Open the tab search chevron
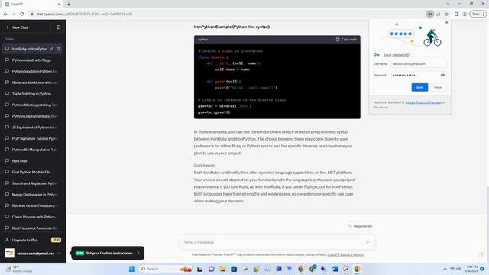 click(x=448, y=4)
